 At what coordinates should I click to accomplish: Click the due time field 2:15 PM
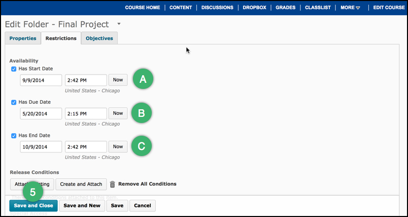pos(86,113)
